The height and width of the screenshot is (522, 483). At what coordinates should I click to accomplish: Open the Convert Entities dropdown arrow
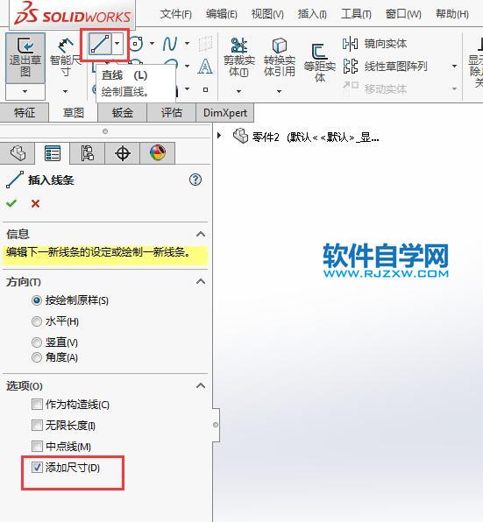pyautogui.click(x=279, y=91)
